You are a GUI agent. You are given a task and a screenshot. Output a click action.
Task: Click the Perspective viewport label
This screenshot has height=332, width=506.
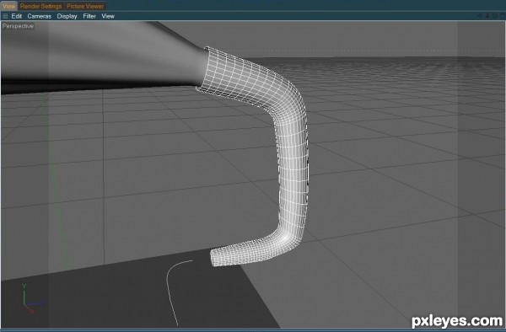click(x=18, y=26)
